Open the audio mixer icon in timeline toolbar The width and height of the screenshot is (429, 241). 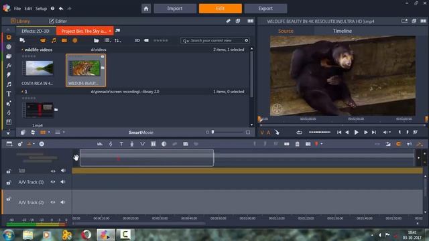(100, 144)
